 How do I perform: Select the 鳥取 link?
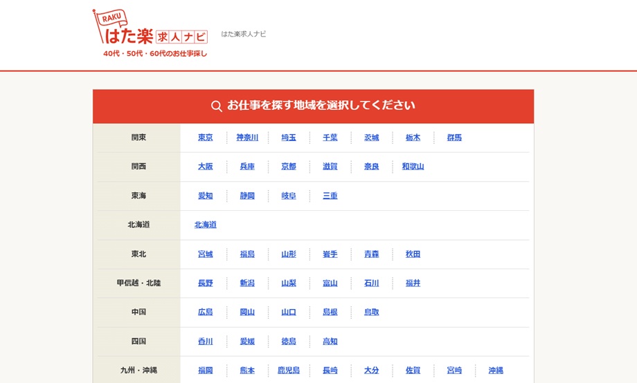click(x=372, y=312)
